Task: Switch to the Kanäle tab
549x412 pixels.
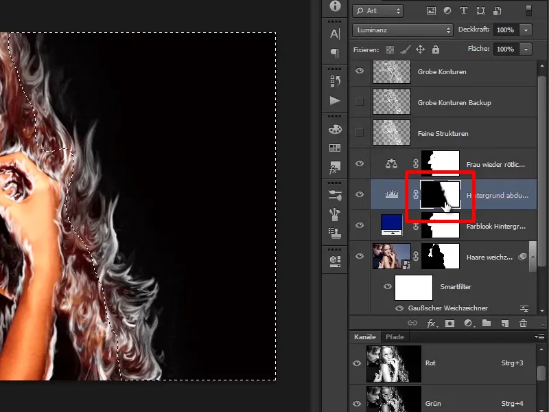Action: (365, 337)
